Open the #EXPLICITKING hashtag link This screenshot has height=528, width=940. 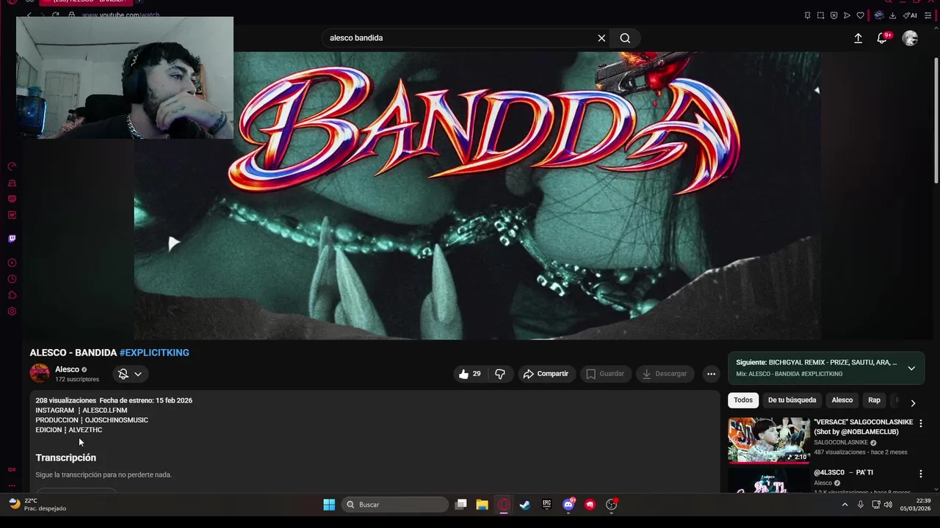click(154, 353)
